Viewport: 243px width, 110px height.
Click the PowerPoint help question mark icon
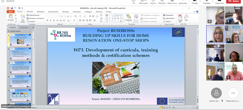click(x=197, y=12)
